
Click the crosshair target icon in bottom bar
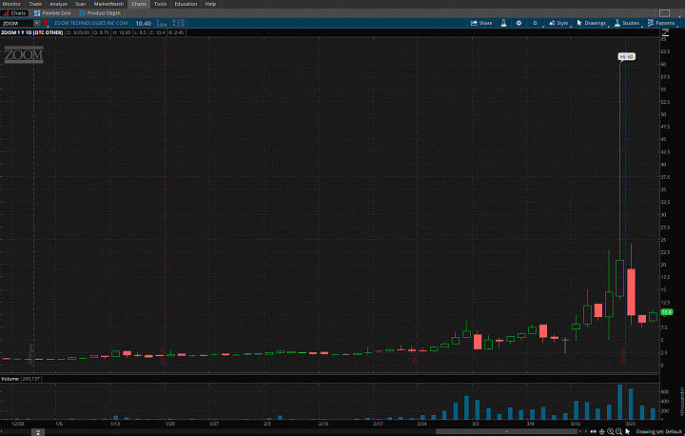pyautogui.click(x=602, y=432)
